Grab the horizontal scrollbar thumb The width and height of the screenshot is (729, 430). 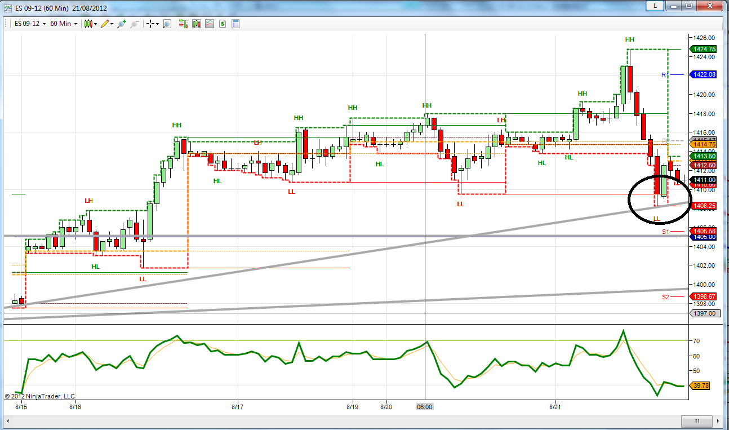coord(697,422)
